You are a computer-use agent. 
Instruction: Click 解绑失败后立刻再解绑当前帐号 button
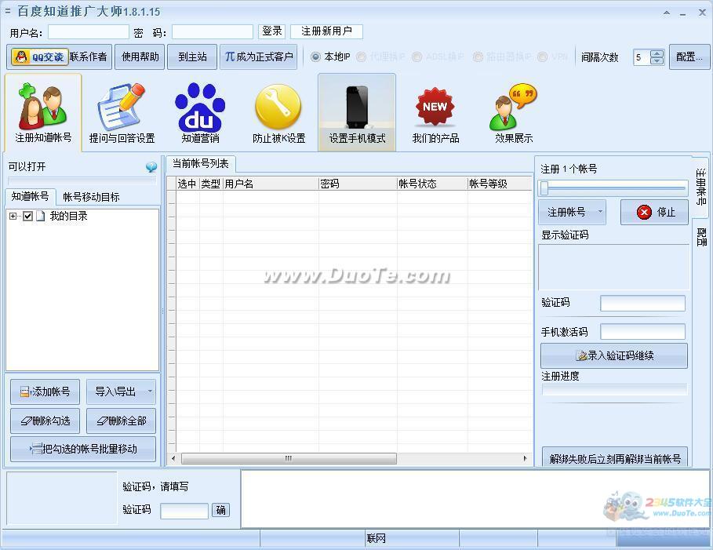[615, 458]
